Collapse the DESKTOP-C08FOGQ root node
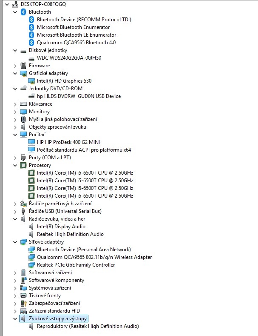This screenshot has height=336, width=258. point(7,4)
